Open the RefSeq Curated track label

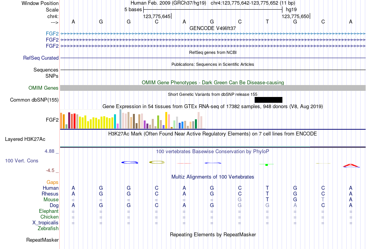coord(41,58)
